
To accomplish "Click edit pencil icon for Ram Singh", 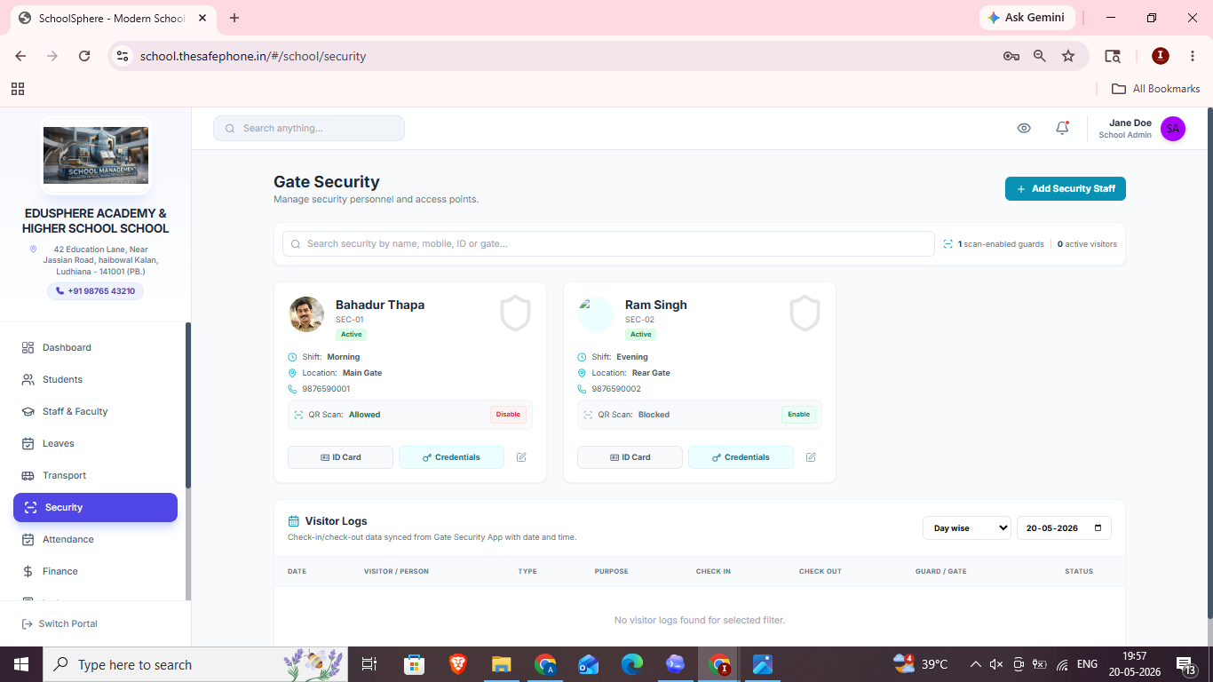I will [811, 457].
